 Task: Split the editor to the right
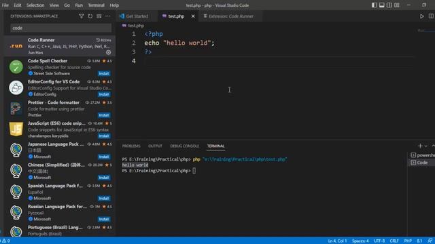point(431,16)
